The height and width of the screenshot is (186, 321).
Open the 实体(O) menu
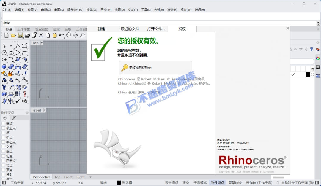tap(92, 9)
